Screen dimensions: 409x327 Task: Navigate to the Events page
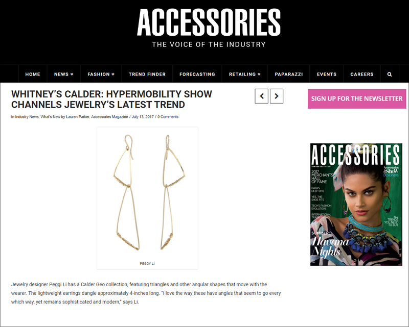coord(327,74)
